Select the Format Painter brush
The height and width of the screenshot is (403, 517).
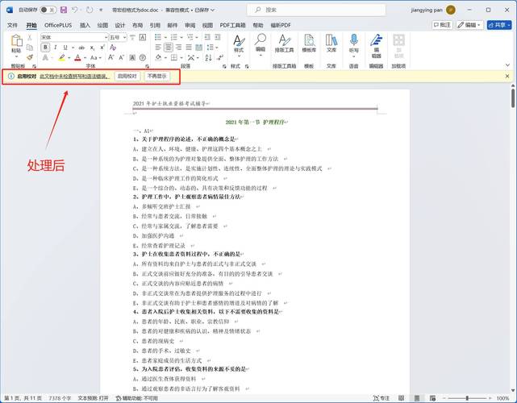[x=30, y=57]
